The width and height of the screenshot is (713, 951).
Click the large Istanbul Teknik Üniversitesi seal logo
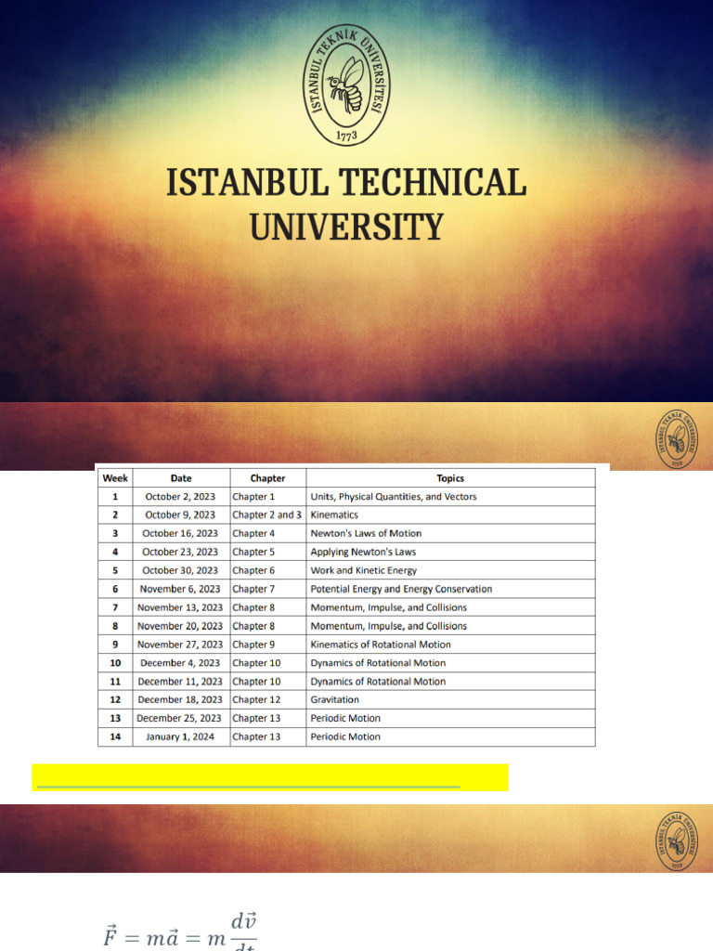pos(346,85)
